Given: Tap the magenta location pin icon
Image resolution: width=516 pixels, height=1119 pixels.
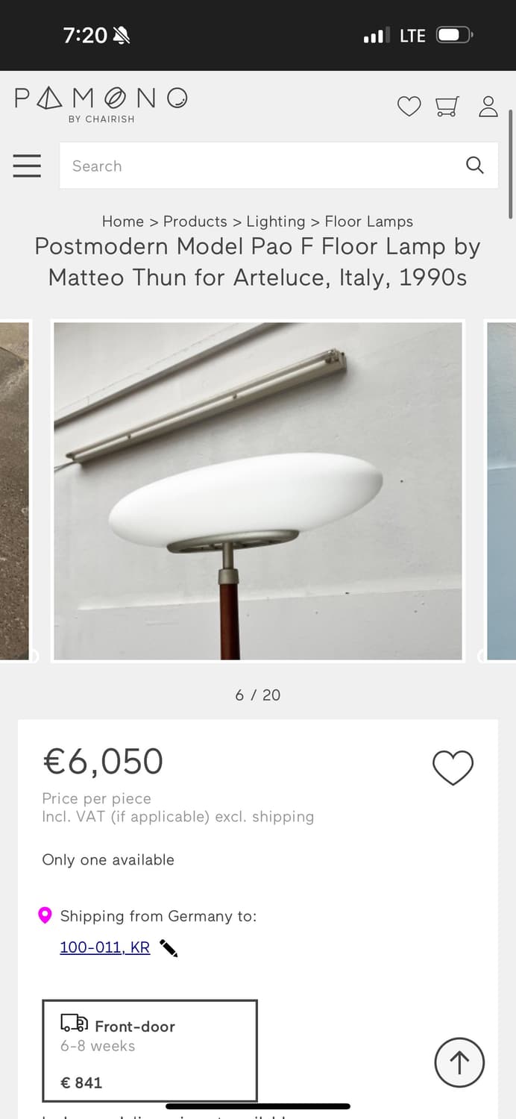Looking at the screenshot, I should [x=45, y=915].
